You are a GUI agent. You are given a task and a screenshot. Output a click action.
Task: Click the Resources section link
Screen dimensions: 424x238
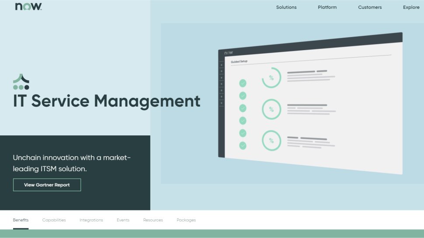point(153,220)
